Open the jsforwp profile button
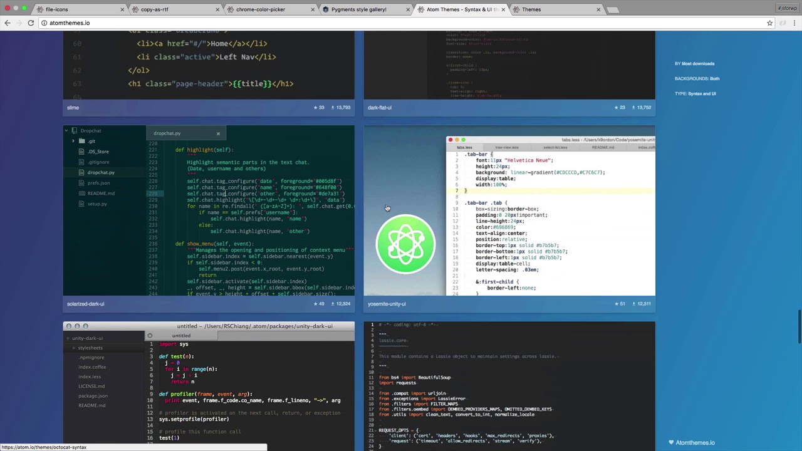The width and height of the screenshot is (802, 451). point(787,8)
